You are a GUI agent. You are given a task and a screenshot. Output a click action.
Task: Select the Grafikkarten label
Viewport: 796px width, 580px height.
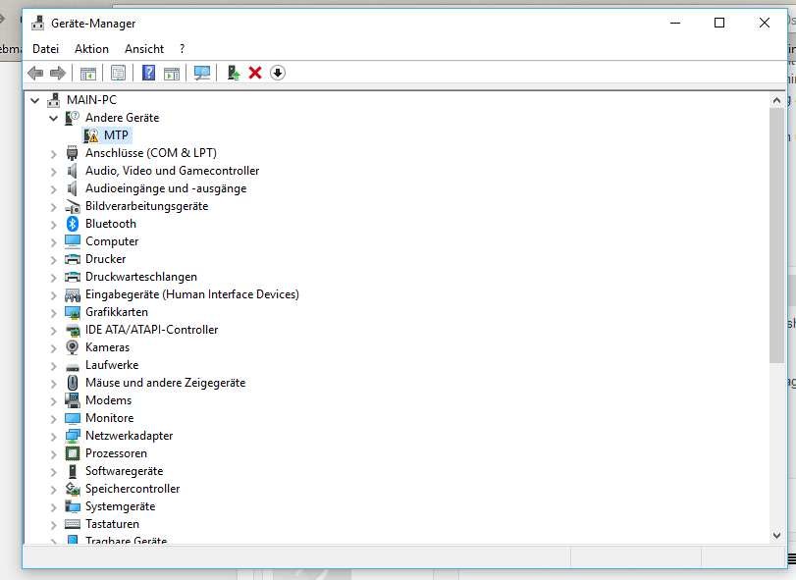pos(117,312)
